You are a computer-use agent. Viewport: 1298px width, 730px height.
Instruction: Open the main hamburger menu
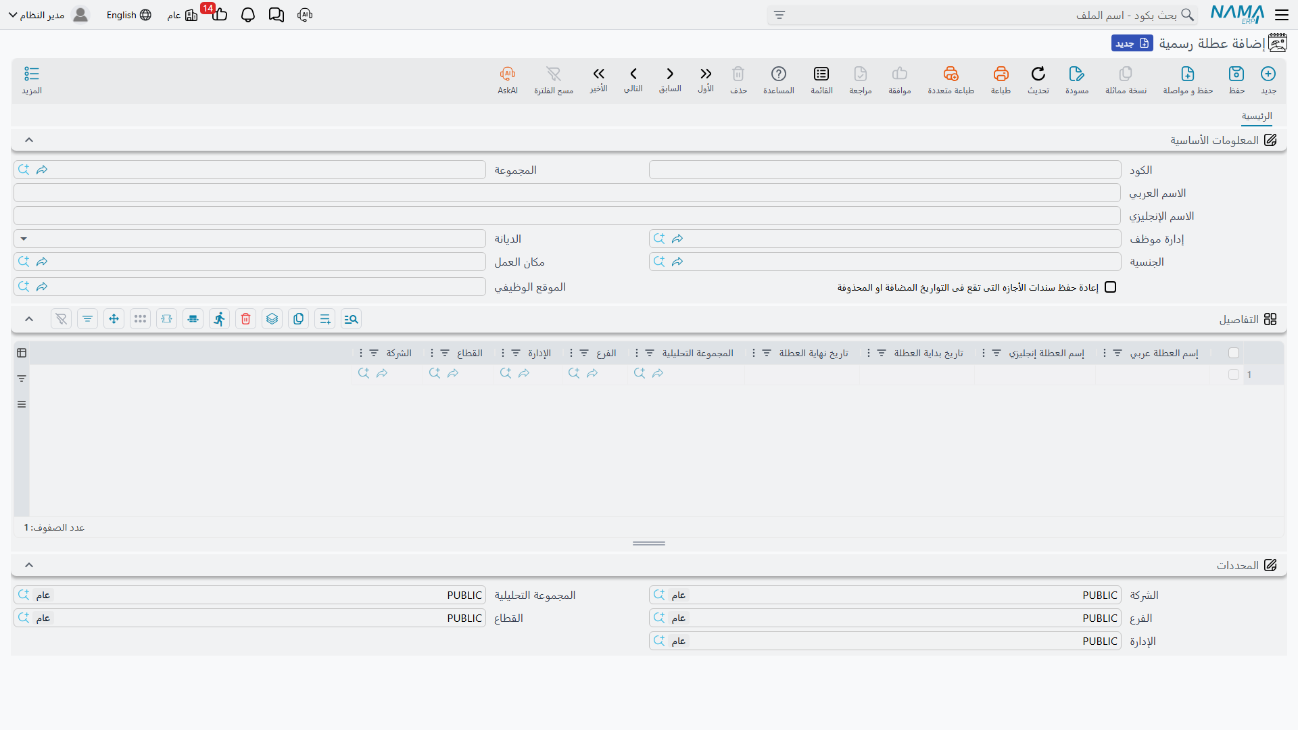point(1282,15)
